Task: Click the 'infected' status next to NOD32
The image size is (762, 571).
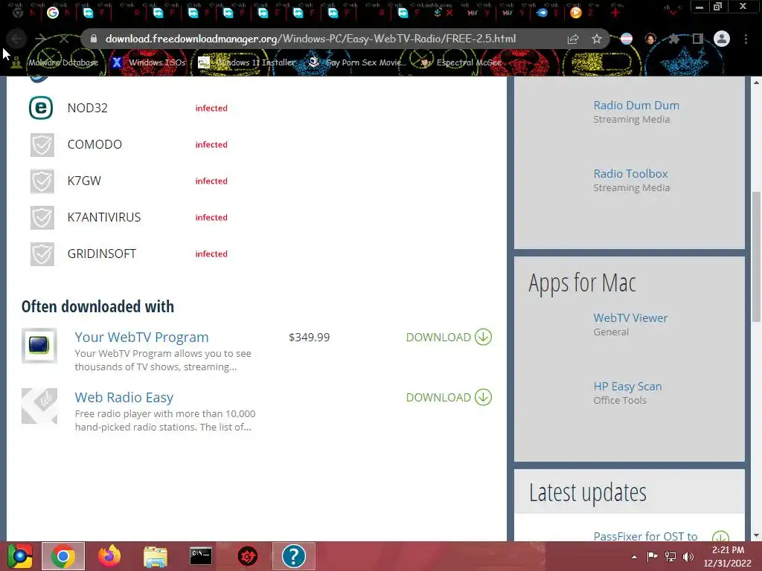Action: point(211,109)
